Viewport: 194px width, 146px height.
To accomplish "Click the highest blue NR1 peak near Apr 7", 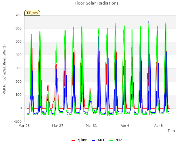I will tap(149, 21).
